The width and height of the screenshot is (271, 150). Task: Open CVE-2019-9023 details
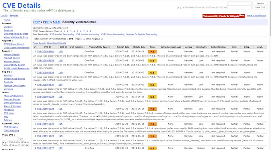[x=45, y=109]
